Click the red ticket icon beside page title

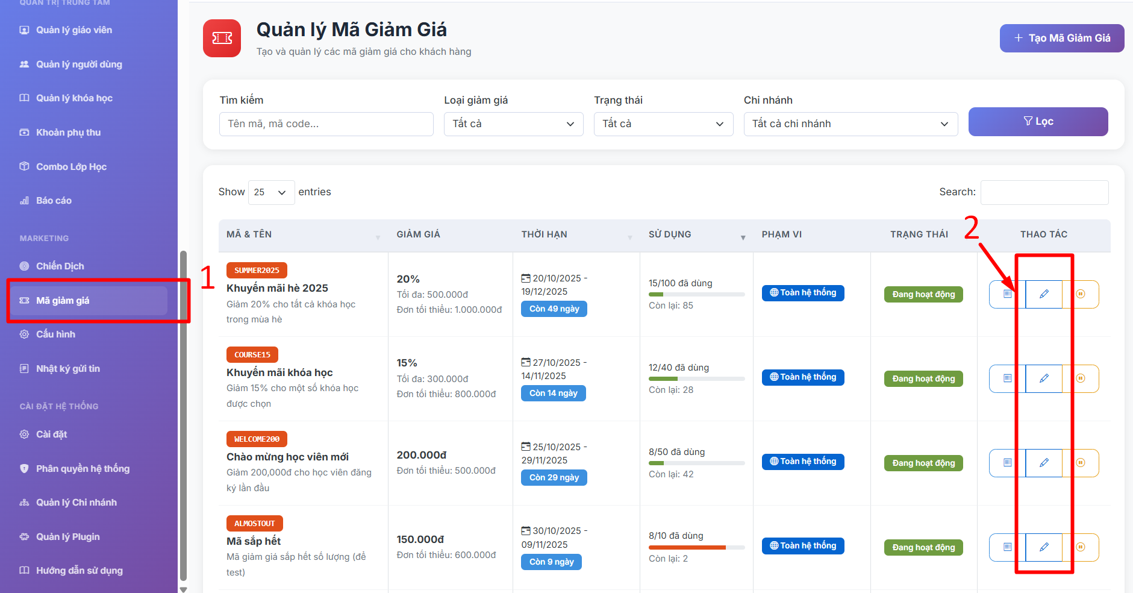click(222, 39)
